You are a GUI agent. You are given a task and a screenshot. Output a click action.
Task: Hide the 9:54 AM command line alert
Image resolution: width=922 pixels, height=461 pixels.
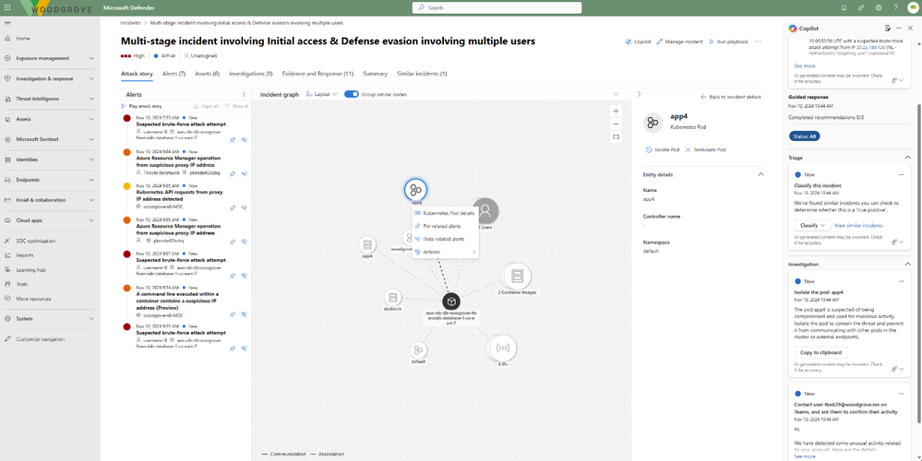[x=244, y=315]
